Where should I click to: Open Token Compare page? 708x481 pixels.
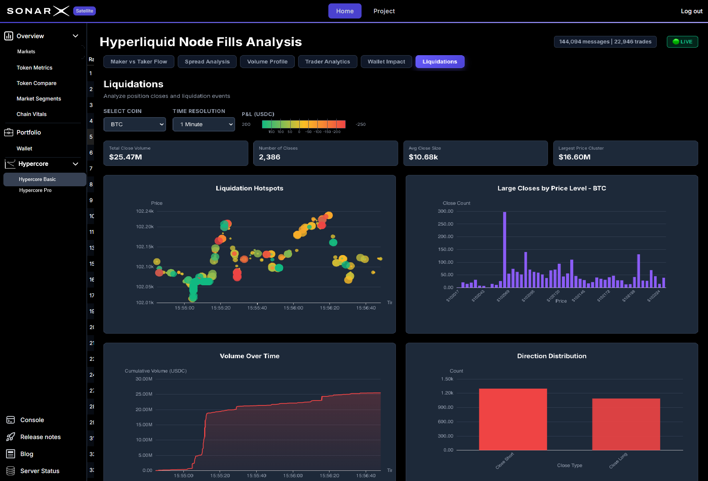37,83
